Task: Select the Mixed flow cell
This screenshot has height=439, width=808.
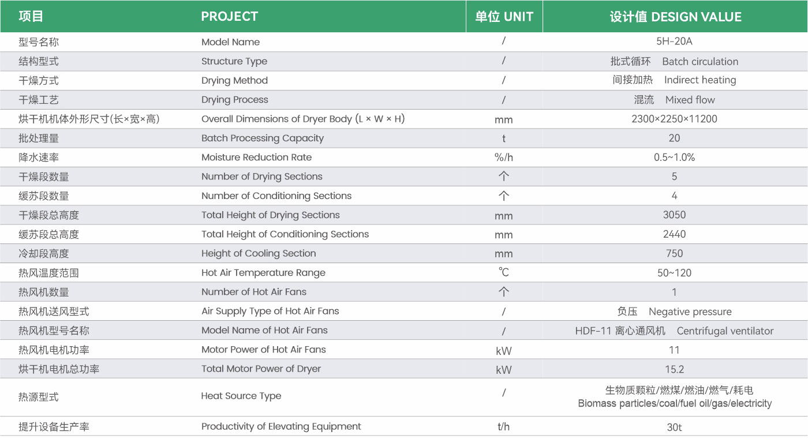Action: 674,100
